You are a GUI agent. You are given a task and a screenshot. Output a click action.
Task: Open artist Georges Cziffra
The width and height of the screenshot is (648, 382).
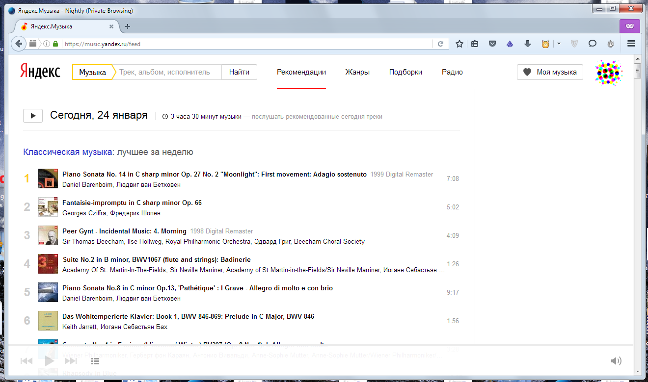pos(84,213)
